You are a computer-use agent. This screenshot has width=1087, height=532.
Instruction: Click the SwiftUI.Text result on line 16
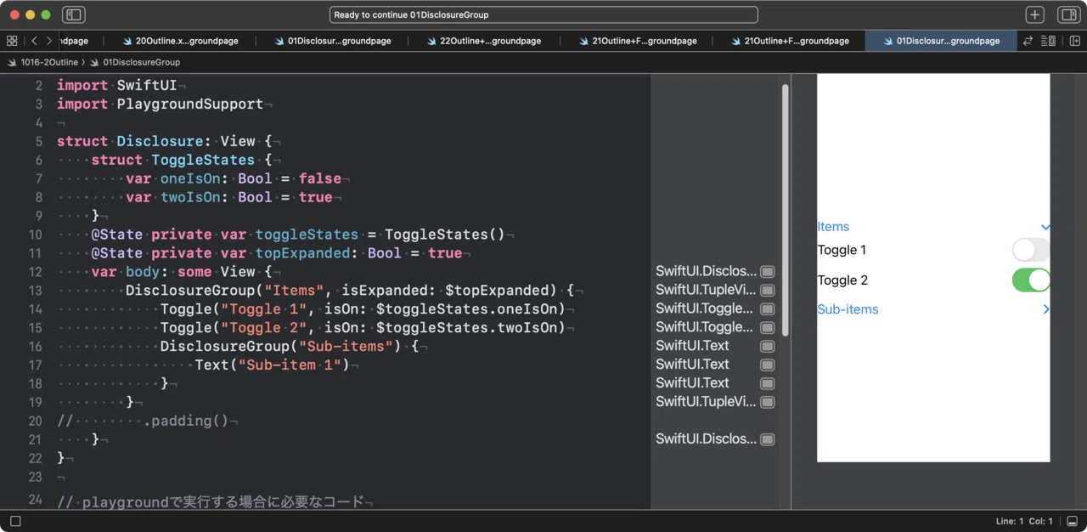[692, 346]
